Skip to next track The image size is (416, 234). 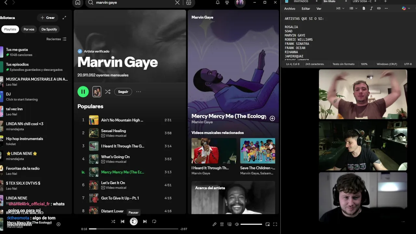145,221
